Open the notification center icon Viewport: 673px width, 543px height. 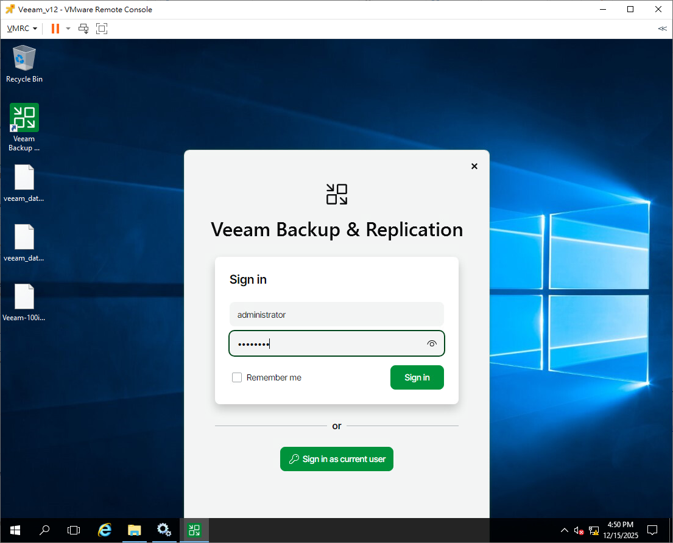[x=652, y=531]
